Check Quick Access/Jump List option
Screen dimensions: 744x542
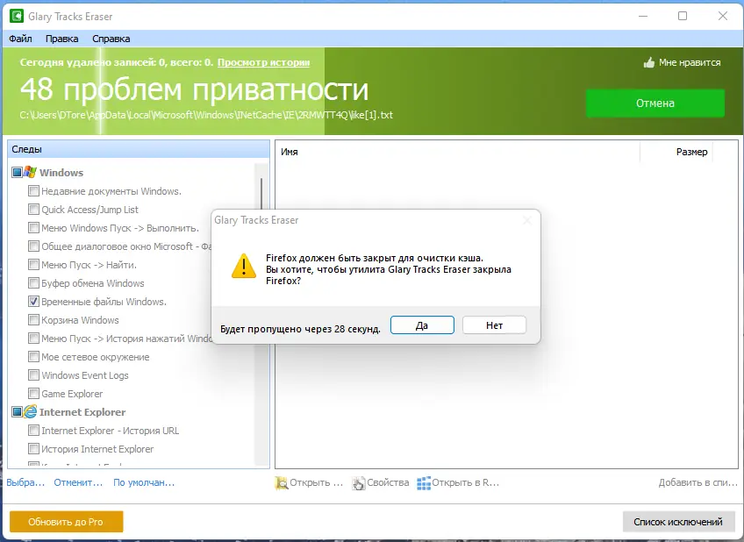[33, 209]
